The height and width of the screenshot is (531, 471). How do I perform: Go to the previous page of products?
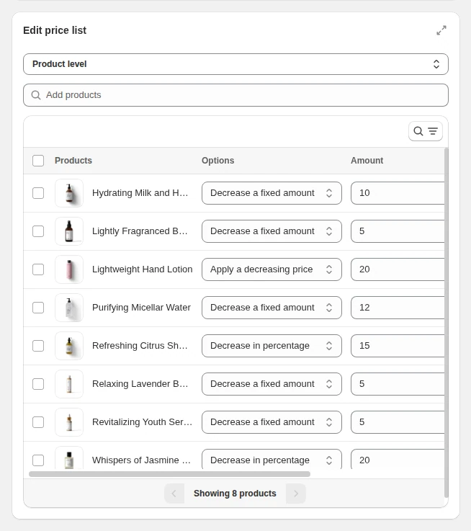point(174,494)
